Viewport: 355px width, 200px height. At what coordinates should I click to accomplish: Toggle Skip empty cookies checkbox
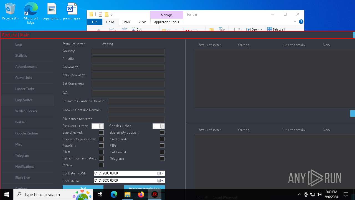click(x=162, y=133)
